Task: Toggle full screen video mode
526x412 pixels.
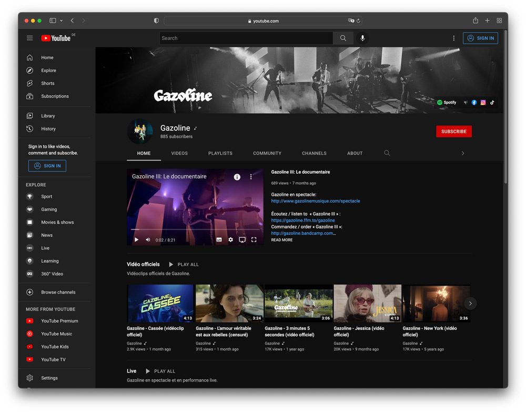Action: (x=254, y=240)
